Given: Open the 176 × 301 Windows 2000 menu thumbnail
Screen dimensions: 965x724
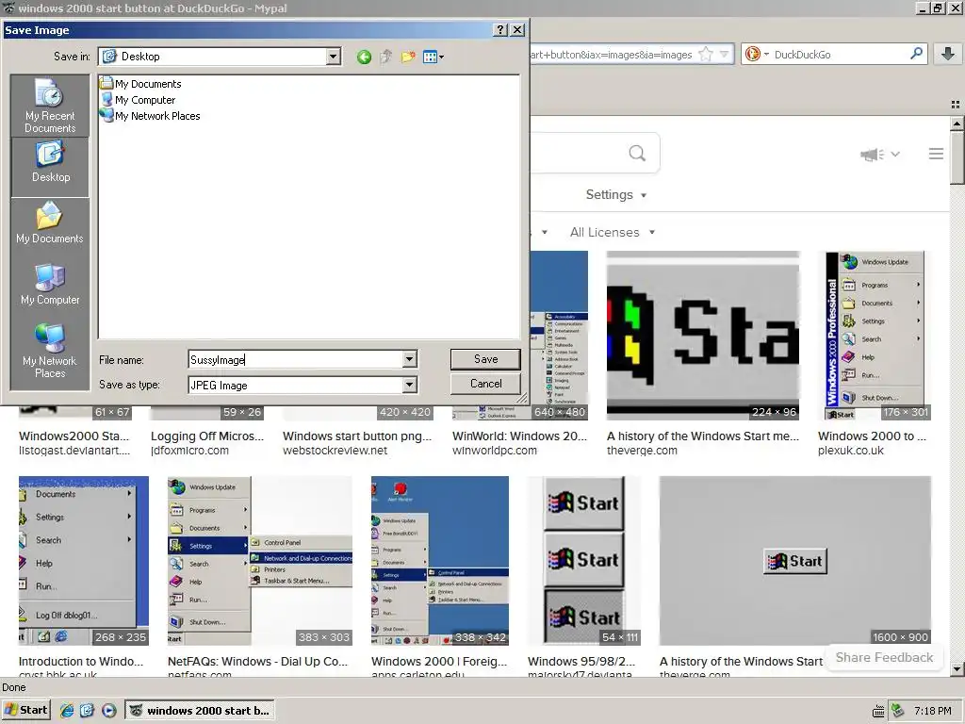Looking at the screenshot, I should [875, 336].
